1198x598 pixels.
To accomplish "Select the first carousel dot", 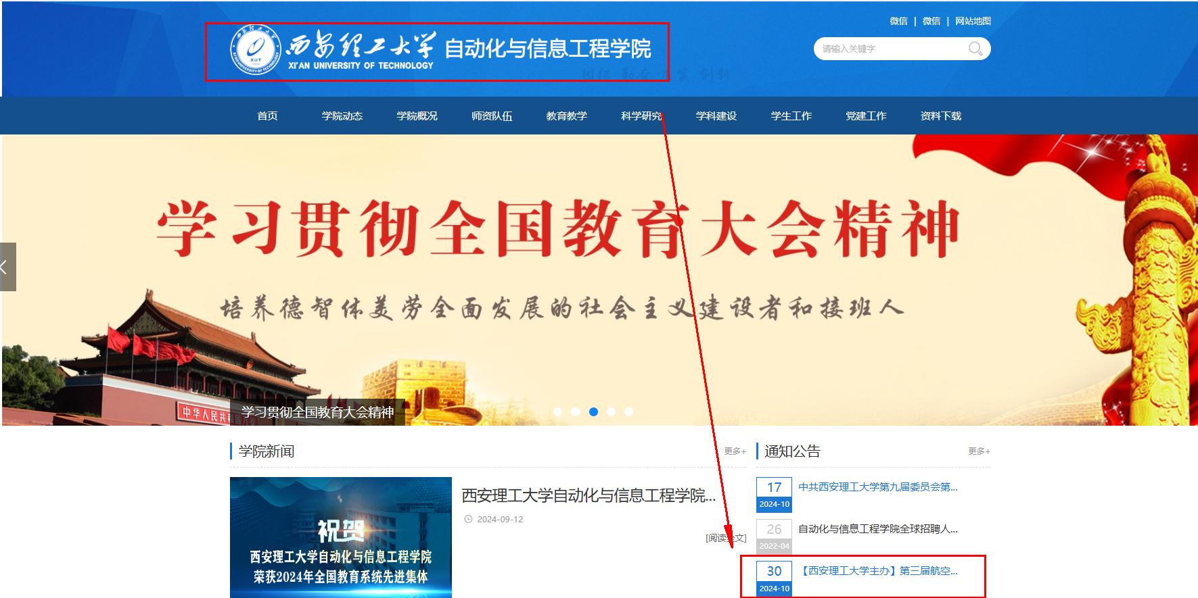I will tap(558, 412).
